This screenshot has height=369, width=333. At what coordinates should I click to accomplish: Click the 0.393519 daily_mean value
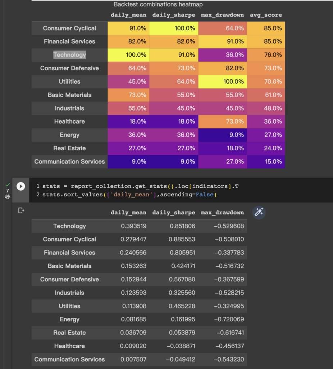coord(133,226)
